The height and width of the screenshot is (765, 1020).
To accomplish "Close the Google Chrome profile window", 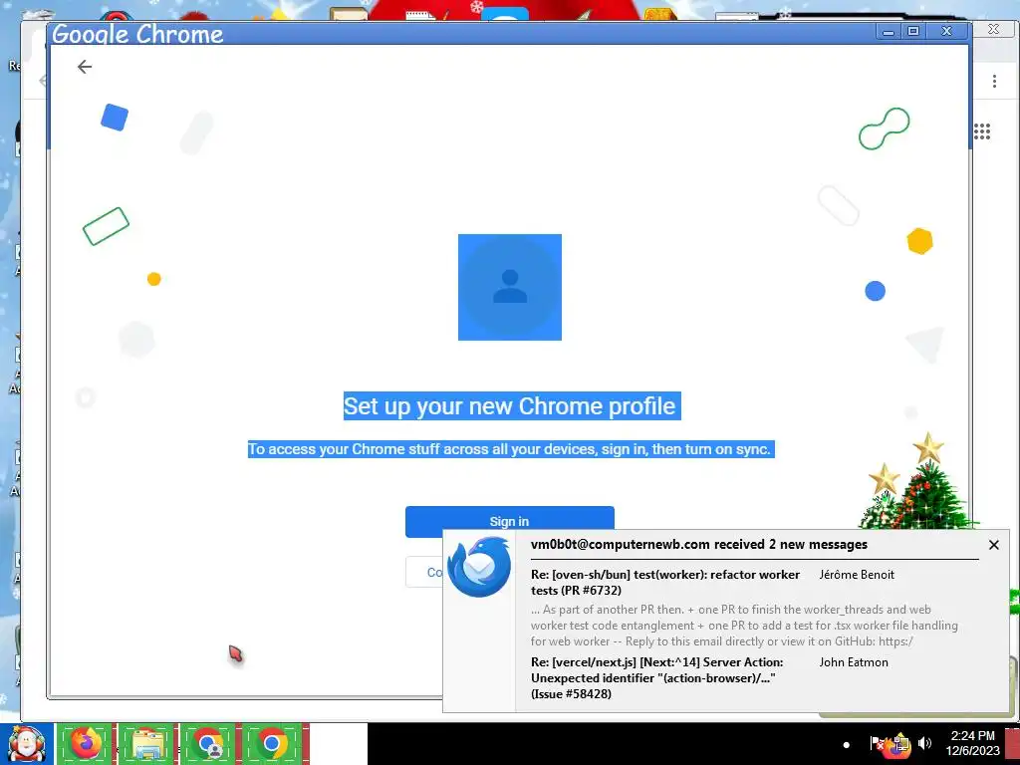I will (x=947, y=31).
